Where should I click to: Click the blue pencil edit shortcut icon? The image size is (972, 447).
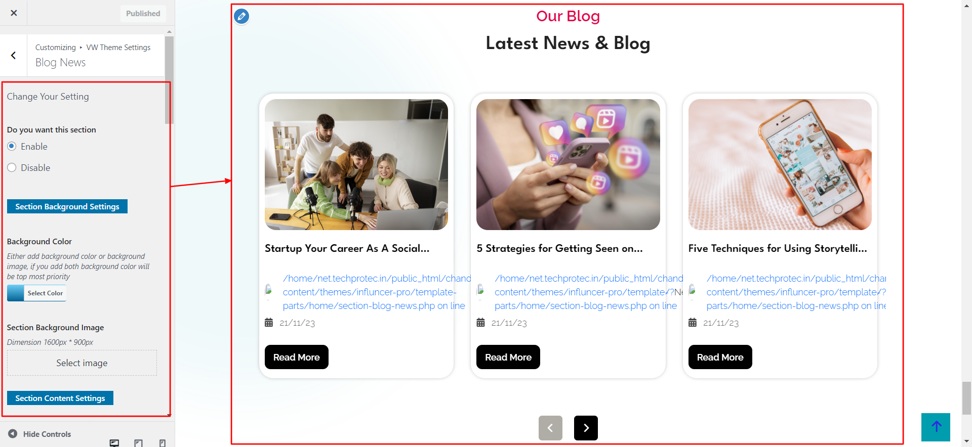point(241,17)
